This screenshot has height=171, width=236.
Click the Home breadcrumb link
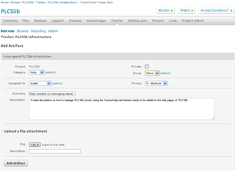pos(5,2)
